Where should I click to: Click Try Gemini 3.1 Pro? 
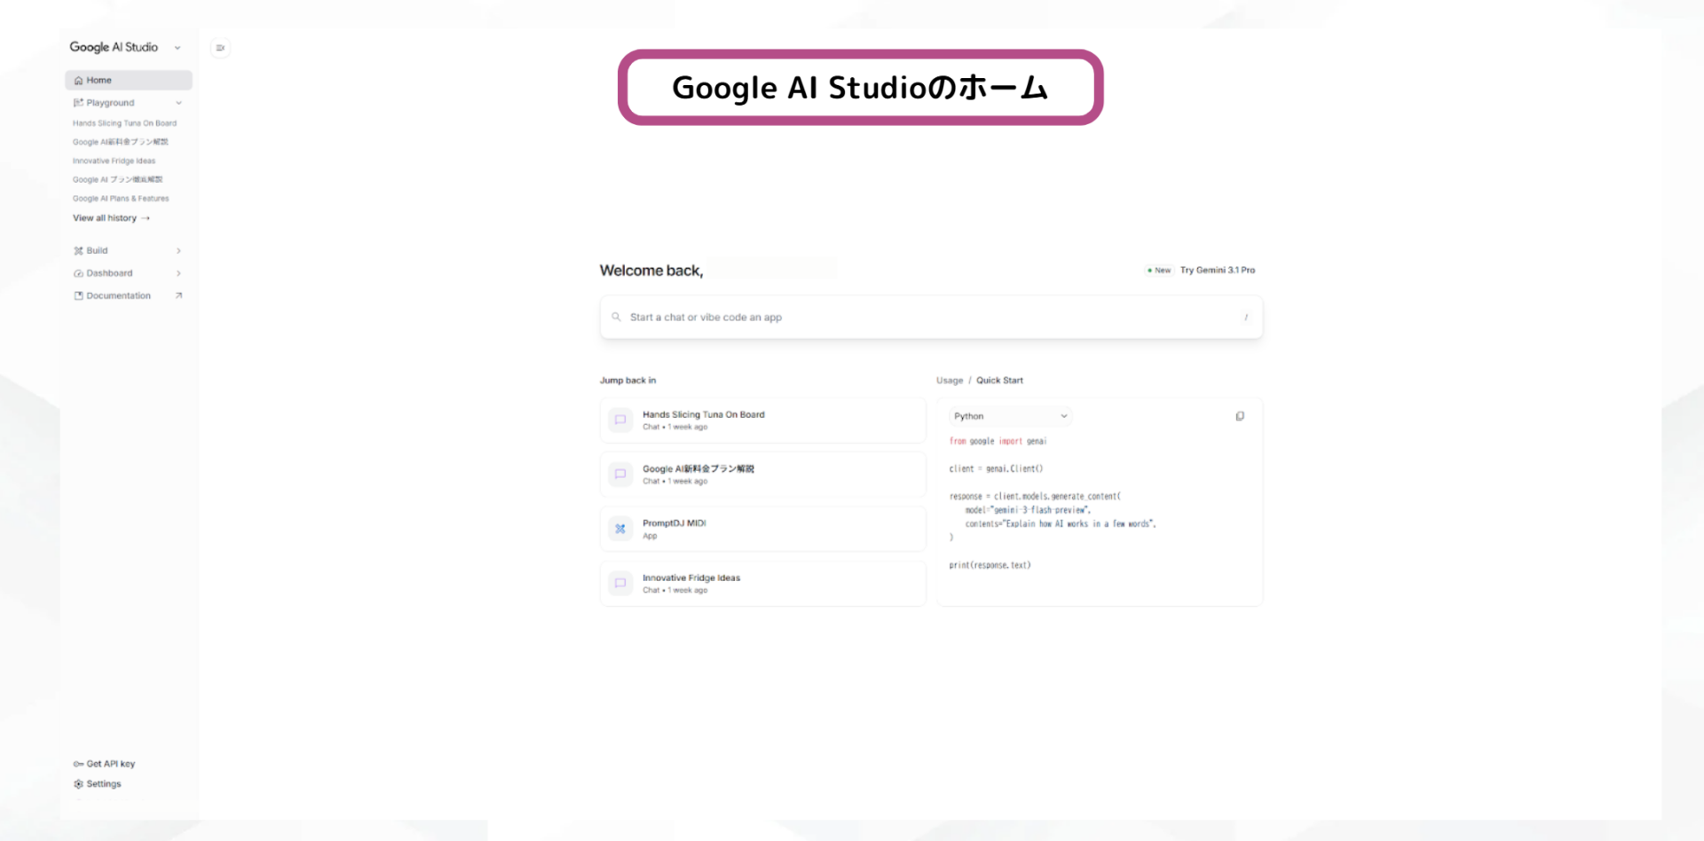click(1218, 271)
